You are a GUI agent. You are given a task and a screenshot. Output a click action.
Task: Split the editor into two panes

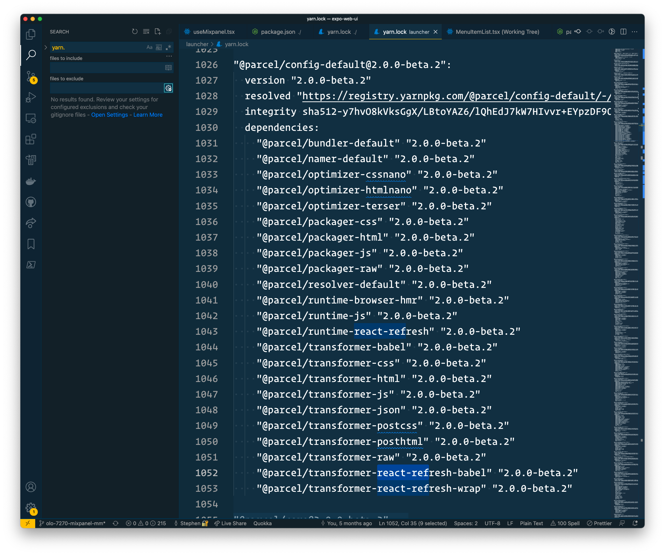pyautogui.click(x=623, y=32)
